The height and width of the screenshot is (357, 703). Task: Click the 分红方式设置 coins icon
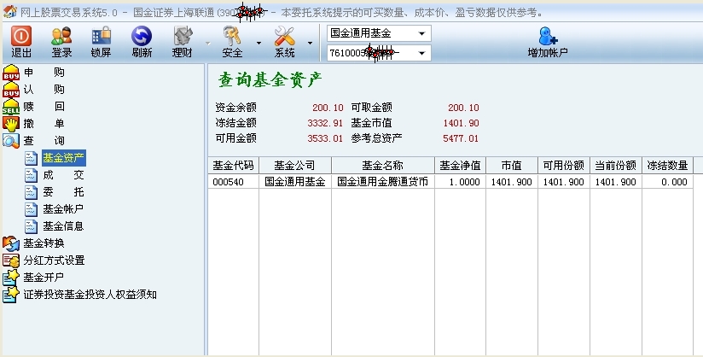pos(11,260)
